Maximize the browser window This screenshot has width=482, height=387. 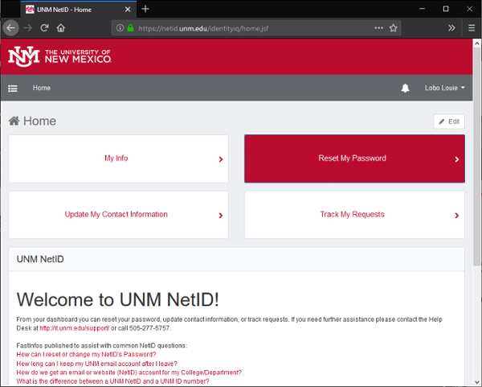pyautogui.click(x=446, y=9)
